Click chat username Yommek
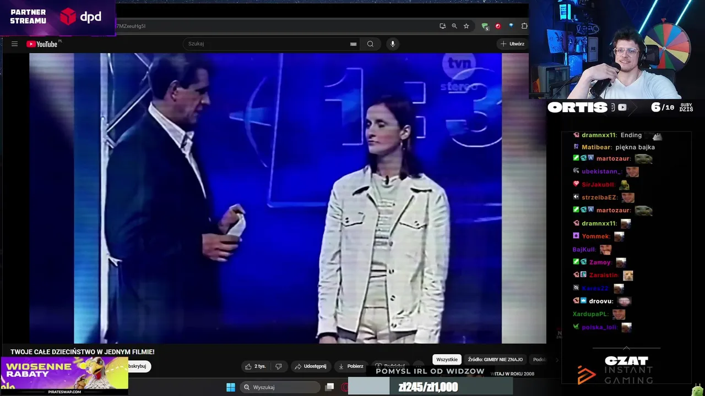 [x=596, y=237]
